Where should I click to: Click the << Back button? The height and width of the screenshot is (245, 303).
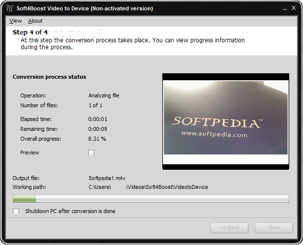[230, 227]
